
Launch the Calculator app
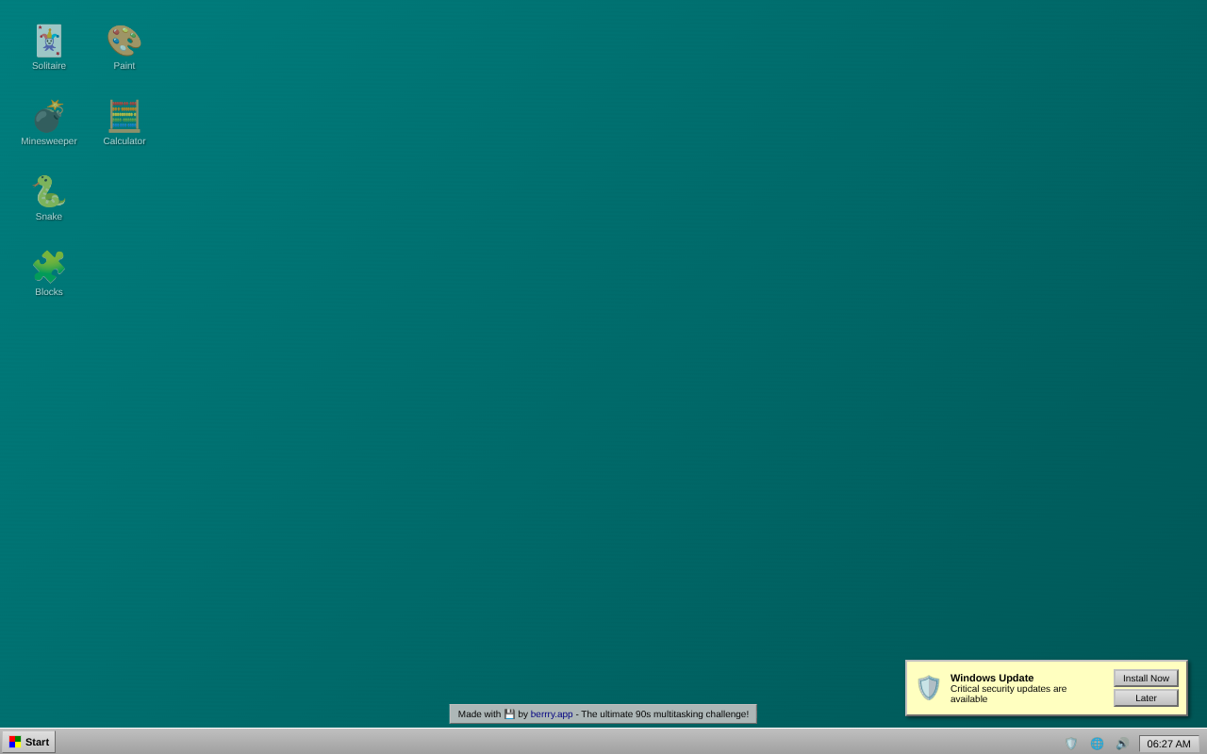pos(124,117)
